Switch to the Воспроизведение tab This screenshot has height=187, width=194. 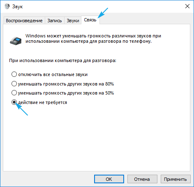[24, 21]
